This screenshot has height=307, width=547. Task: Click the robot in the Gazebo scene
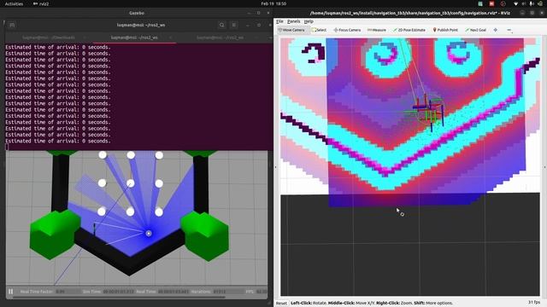coord(149,233)
